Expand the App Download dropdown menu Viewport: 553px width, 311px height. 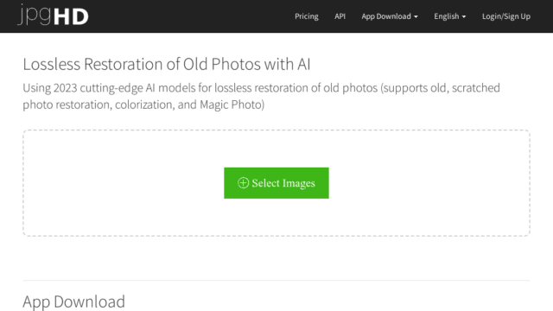pos(390,16)
